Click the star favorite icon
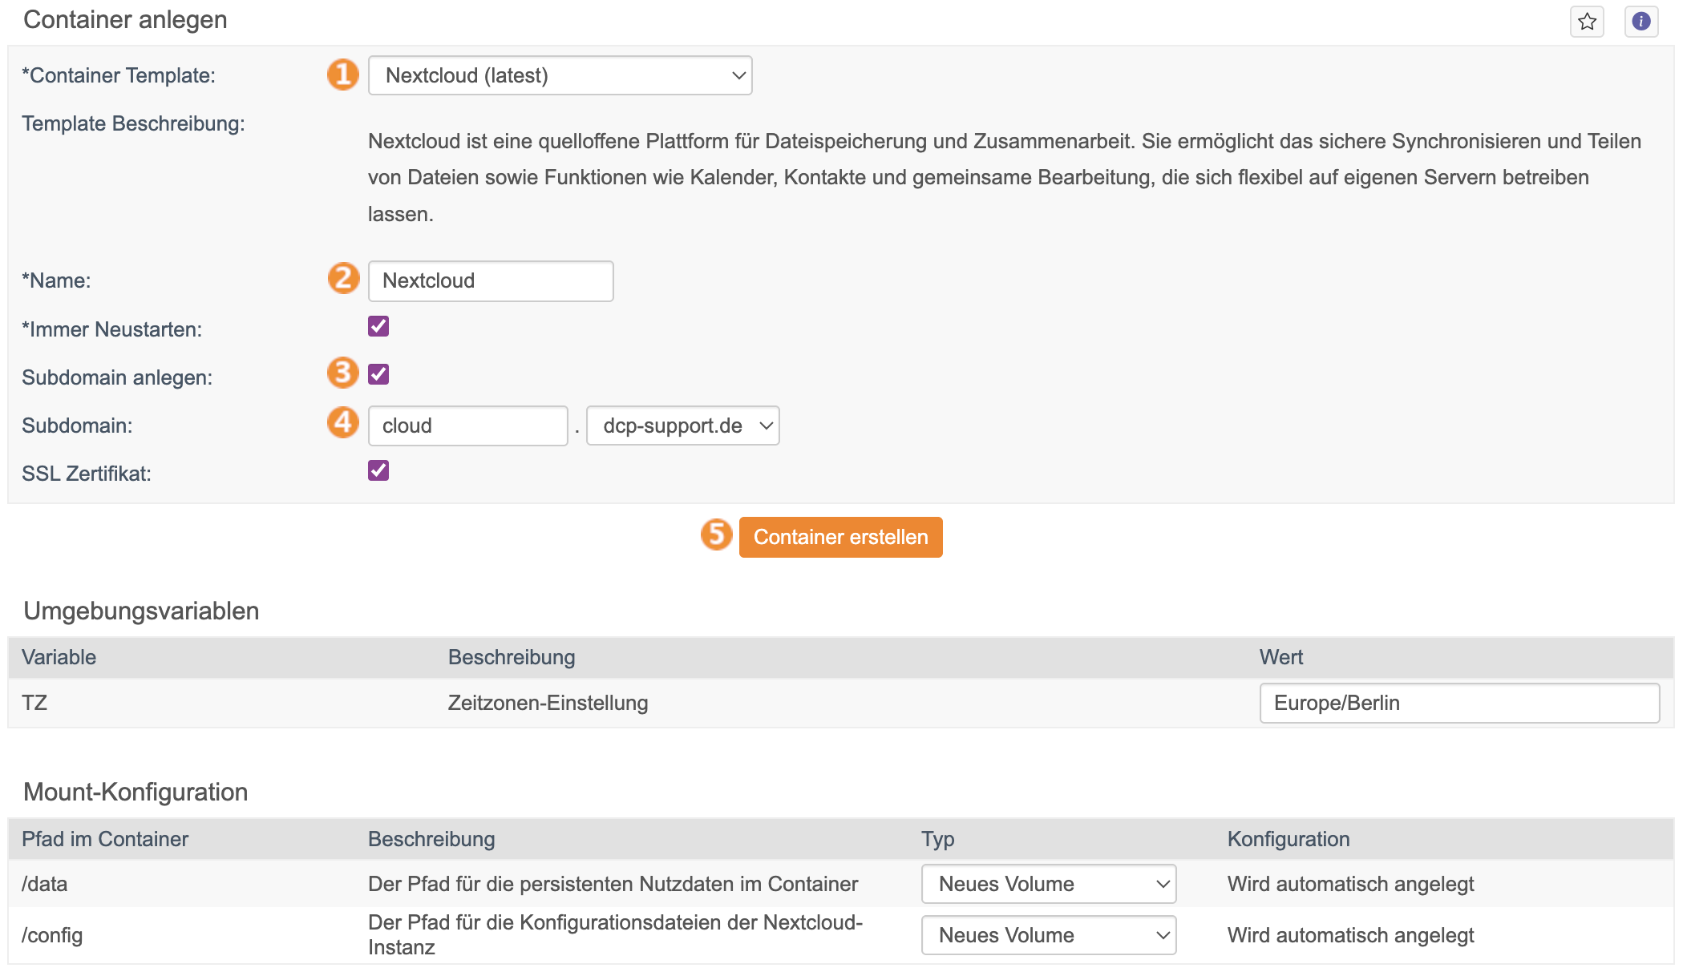This screenshot has width=1687, height=976. (1587, 22)
